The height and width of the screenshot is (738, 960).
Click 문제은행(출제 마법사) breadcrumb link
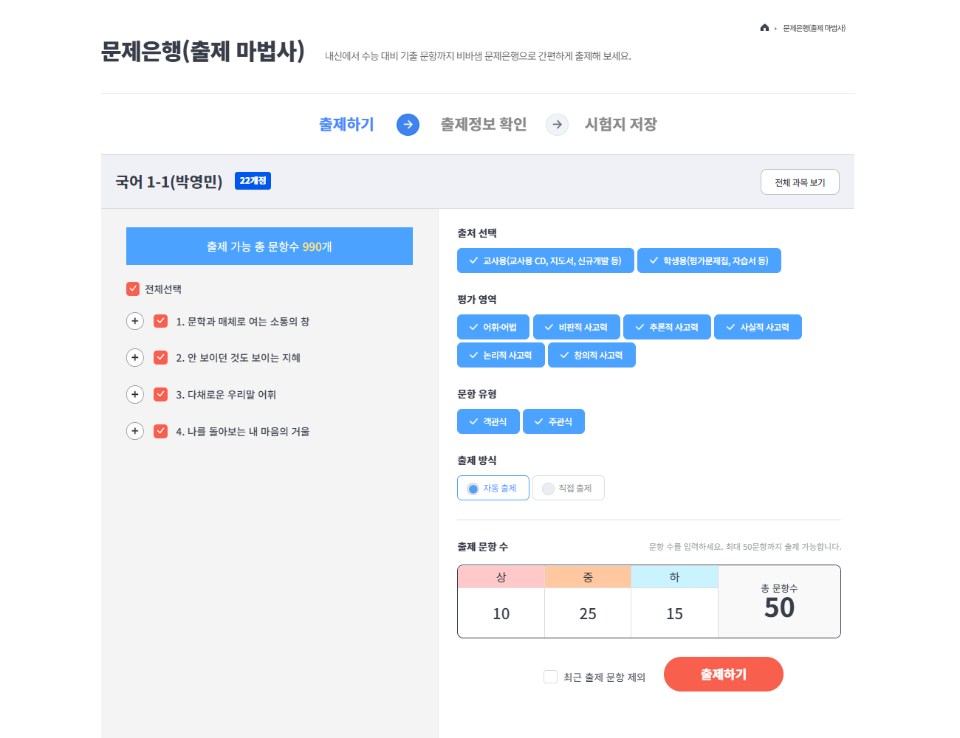pyautogui.click(x=814, y=28)
